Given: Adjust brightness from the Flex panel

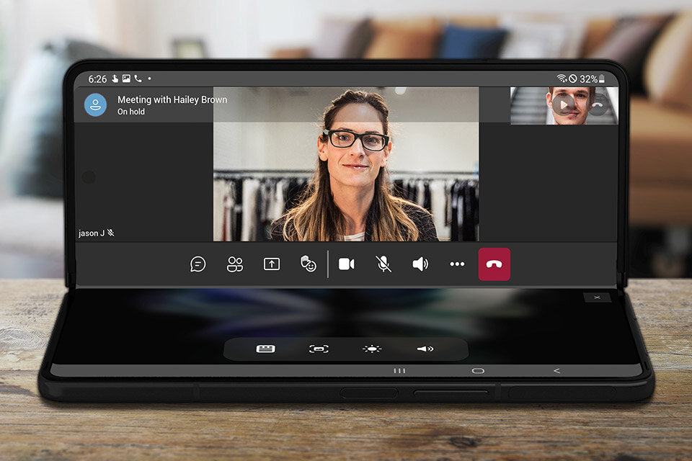Looking at the screenshot, I should 372,349.
